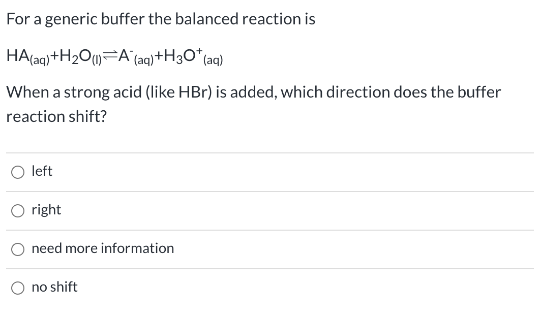Click the balanced reaction equation
This screenshot has height=316, width=540.
[x=114, y=56]
